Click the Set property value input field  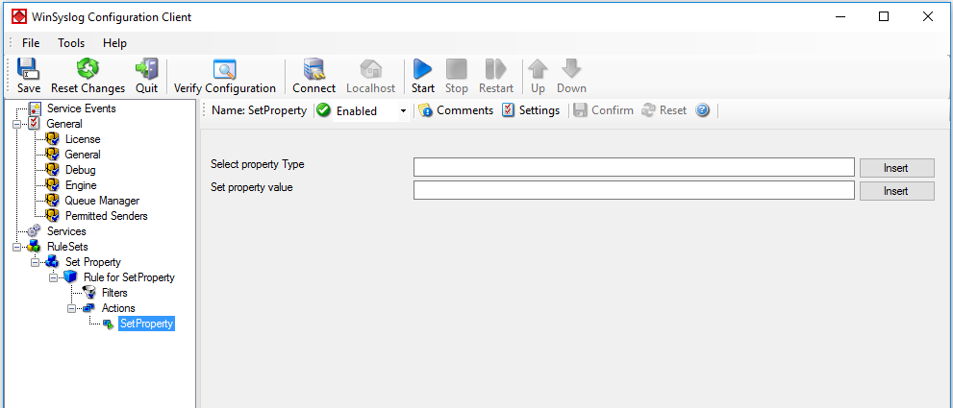click(x=634, y=191)
